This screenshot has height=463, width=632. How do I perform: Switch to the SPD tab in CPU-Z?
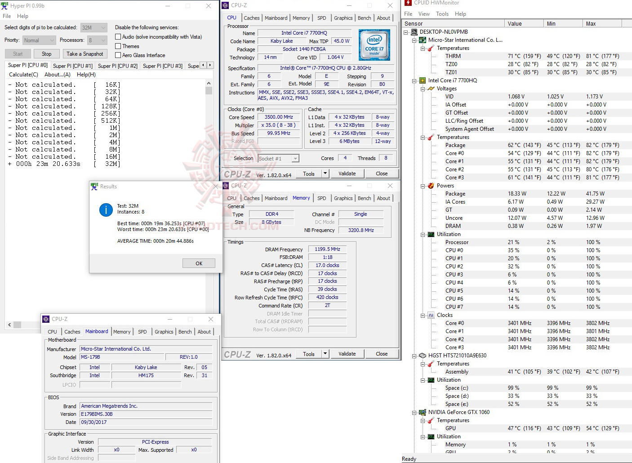pos(322,18)
